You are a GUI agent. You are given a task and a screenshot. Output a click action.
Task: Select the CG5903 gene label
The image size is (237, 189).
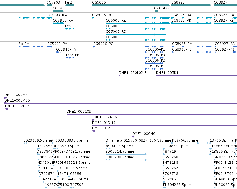(x=53, y=2)
